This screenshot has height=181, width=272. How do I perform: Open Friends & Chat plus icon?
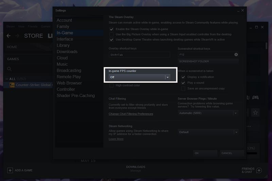tap(259, 170)
